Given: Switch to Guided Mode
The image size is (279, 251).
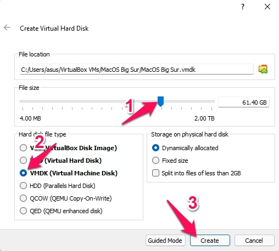Looking at the screenshot, I should coord(165,241).
